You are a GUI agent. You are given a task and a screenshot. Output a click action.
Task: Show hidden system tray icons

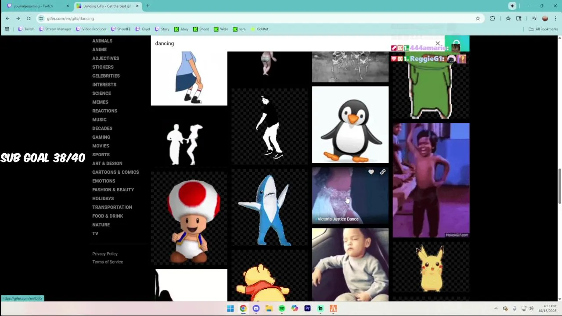[496, 309]
